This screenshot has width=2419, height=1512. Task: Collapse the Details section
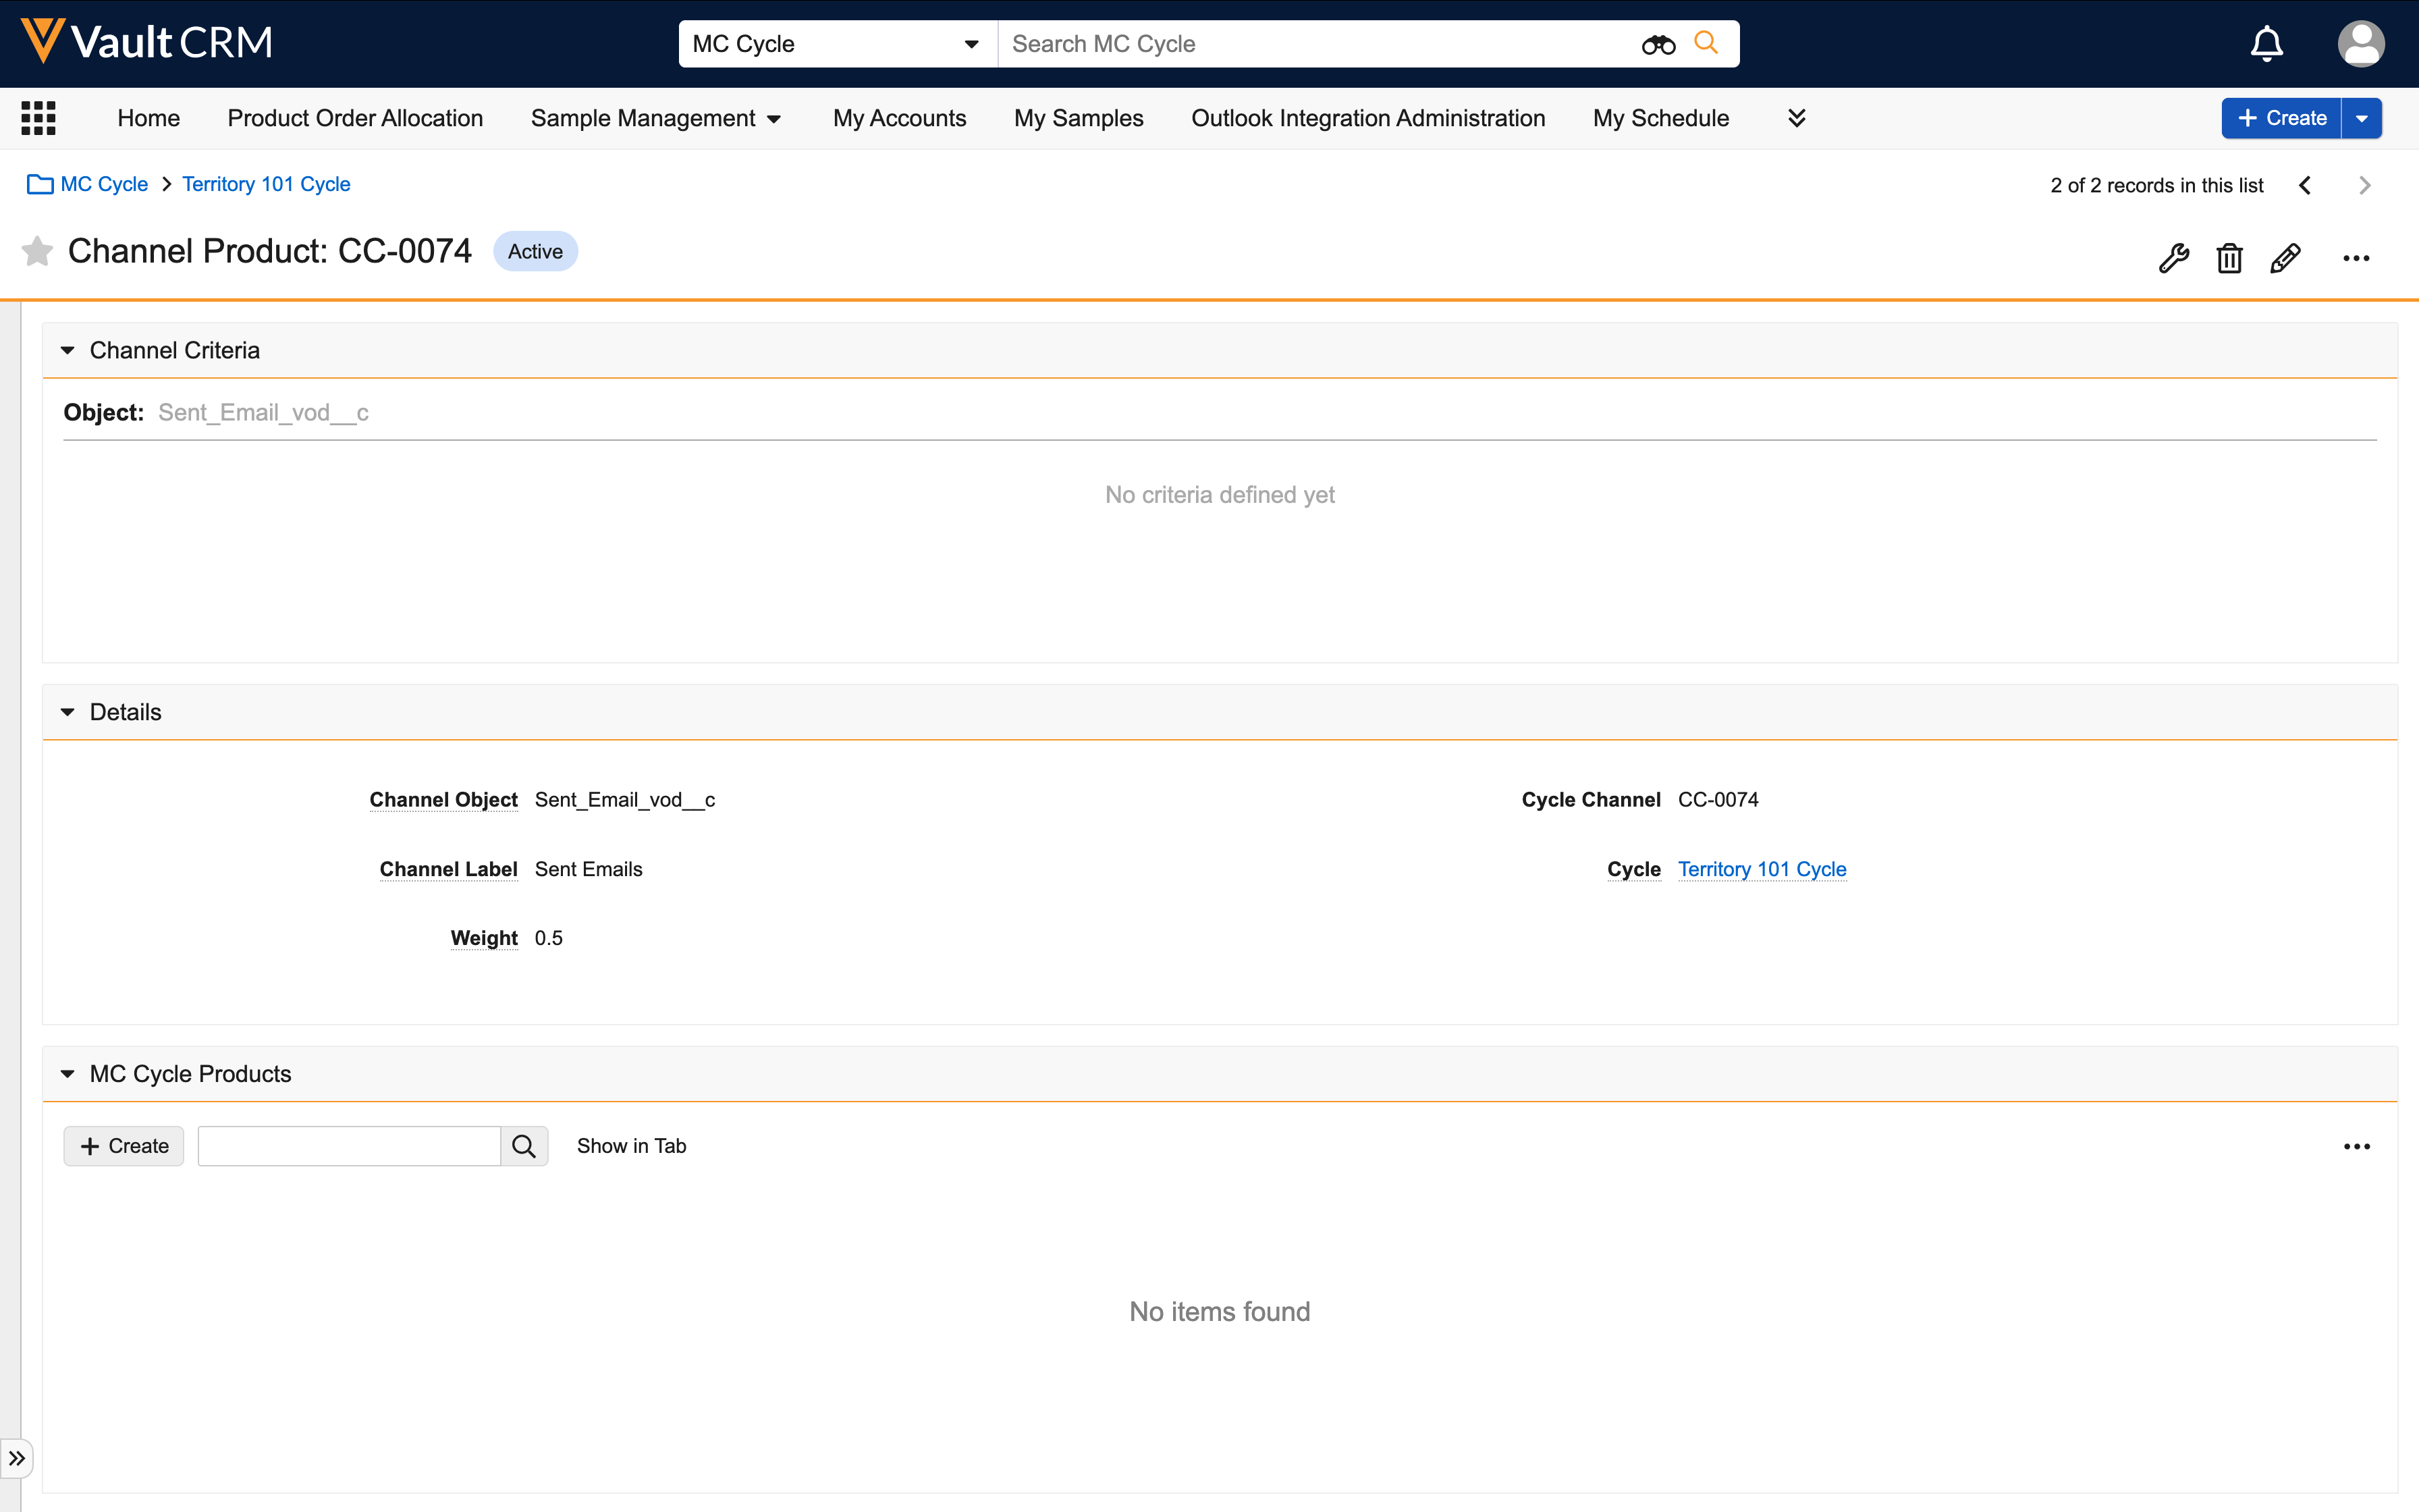(x=68, y=712)
